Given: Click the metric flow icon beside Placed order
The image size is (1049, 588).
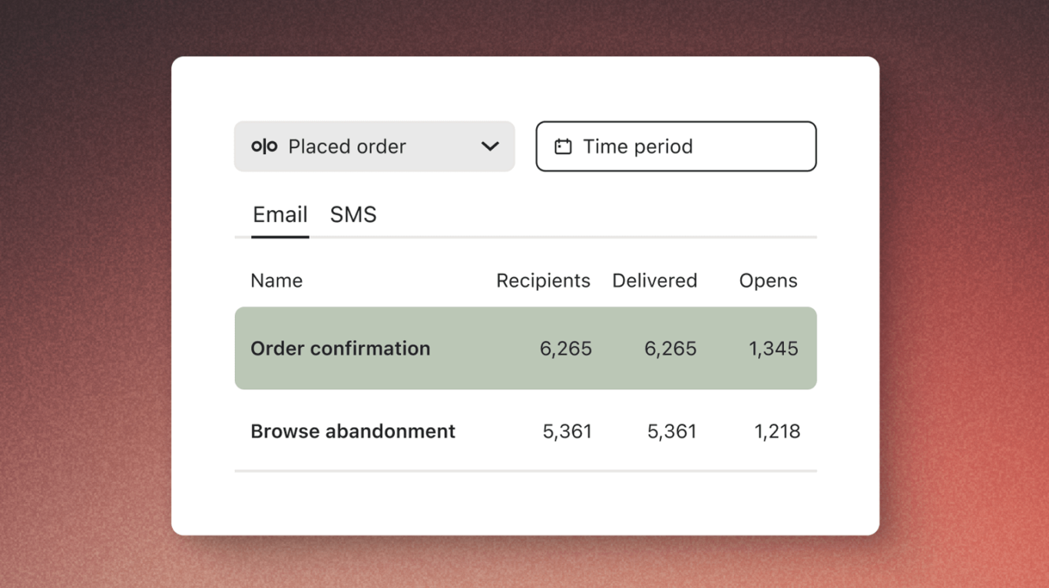Looking at the screenshot, I should coord(264,146).
